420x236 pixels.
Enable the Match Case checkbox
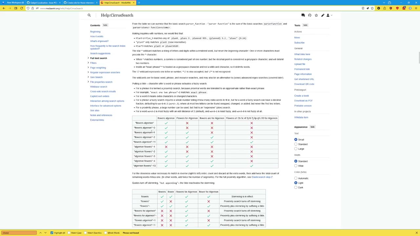69,233
